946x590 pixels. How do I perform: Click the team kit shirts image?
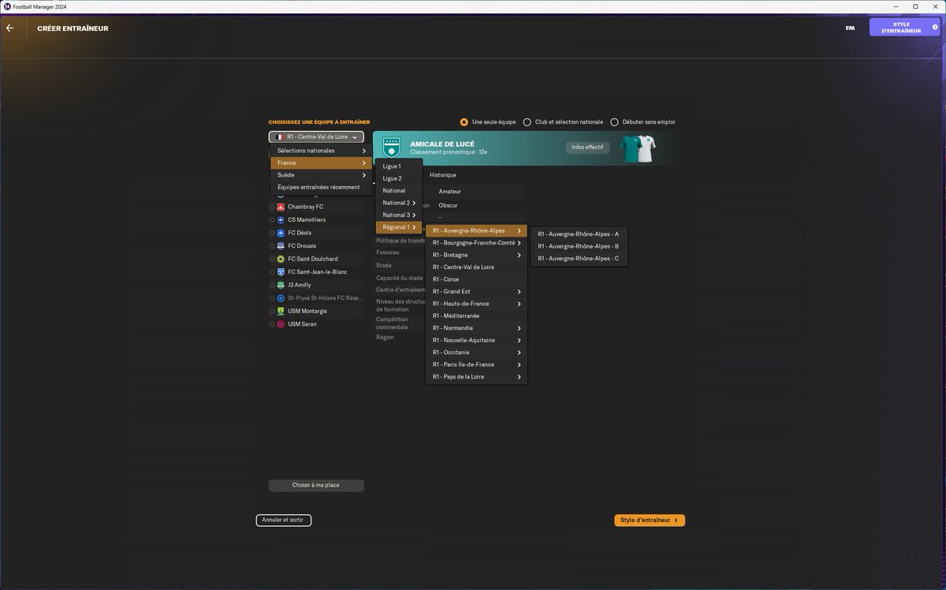click(637, 148)
